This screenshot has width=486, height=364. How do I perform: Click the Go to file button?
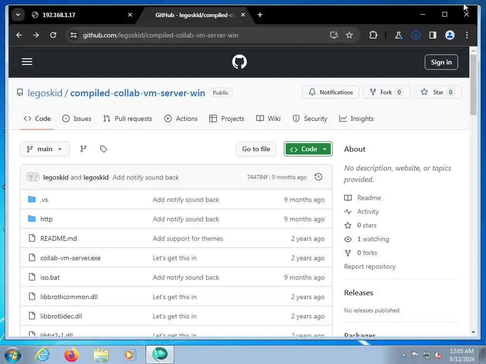256,149
